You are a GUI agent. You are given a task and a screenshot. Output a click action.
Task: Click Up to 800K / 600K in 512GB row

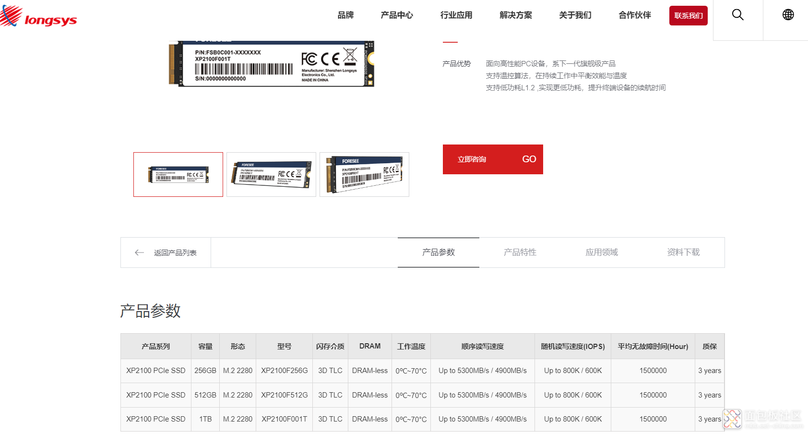573,395
